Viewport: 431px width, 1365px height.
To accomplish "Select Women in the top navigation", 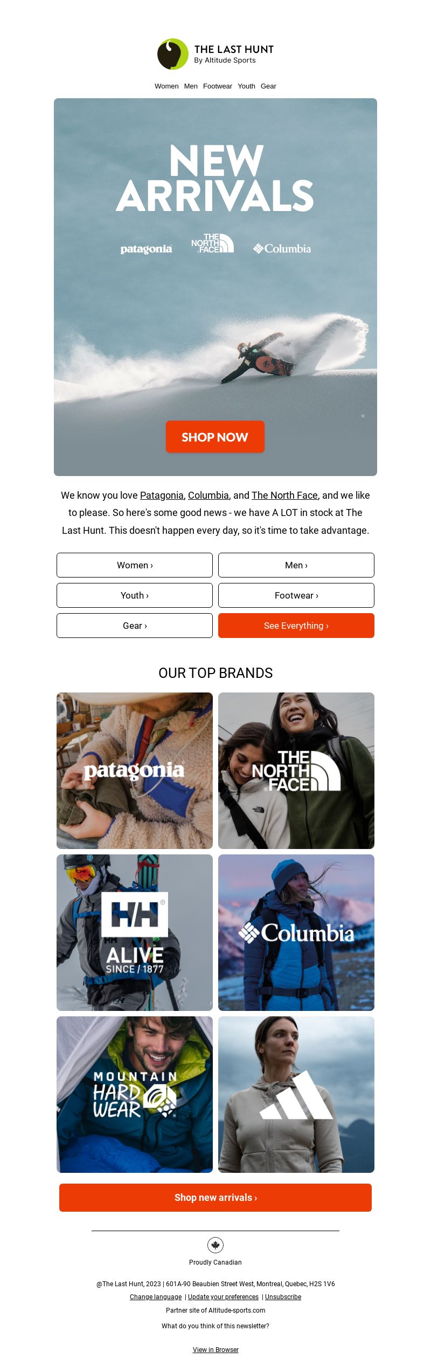I will (x=166, y=86).
